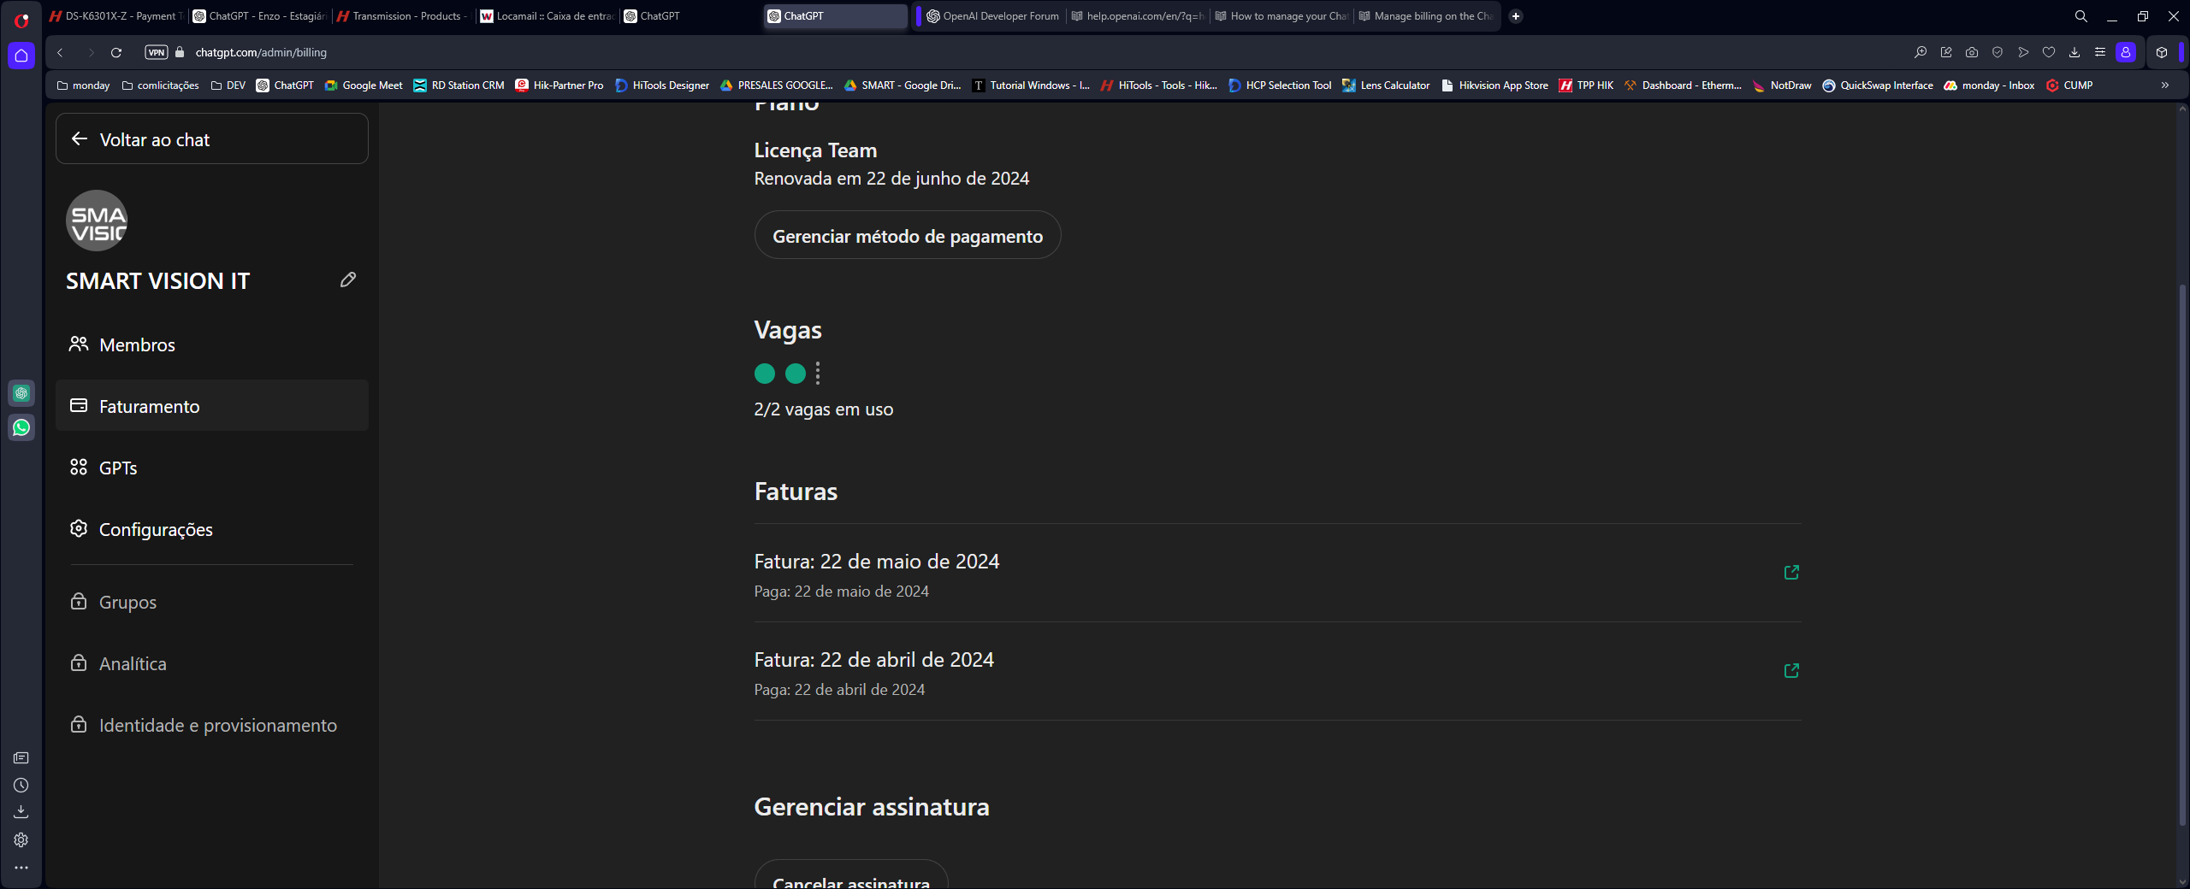
Task: Click Voltar ao chat button
Action: [212, 138]
